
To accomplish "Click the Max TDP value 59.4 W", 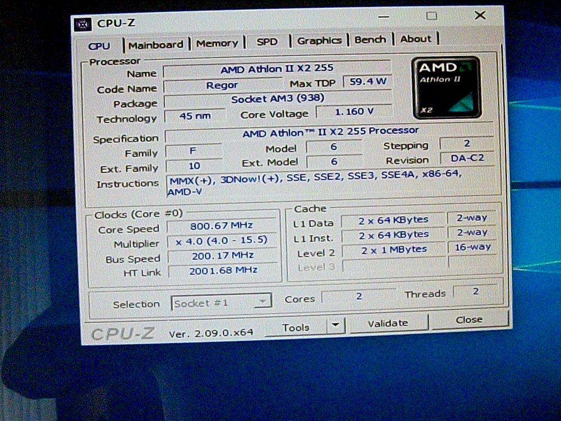I will [x=367, y=81].
